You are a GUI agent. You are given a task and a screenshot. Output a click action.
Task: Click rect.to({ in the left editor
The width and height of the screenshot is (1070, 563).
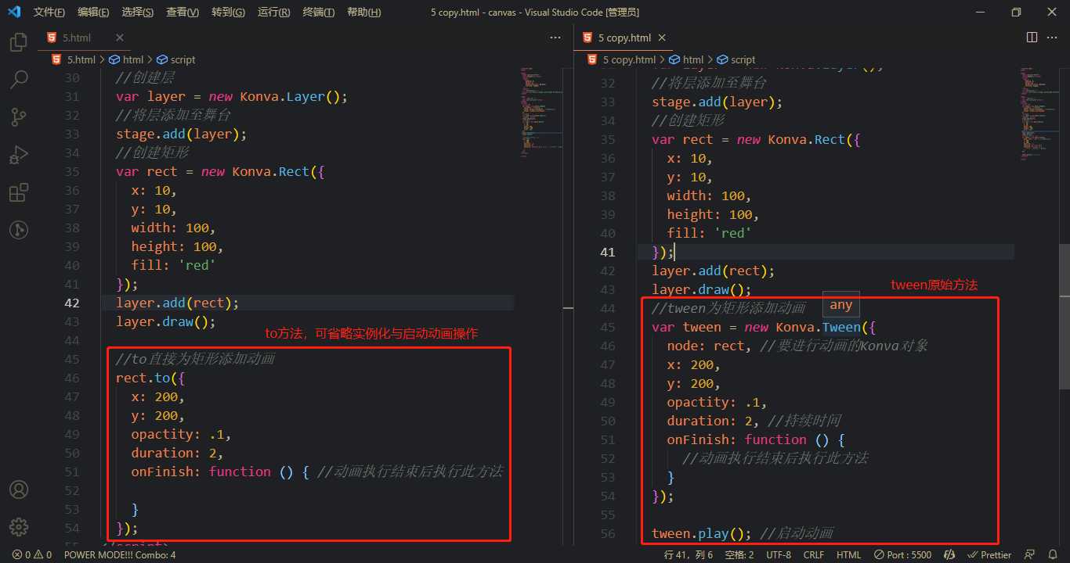150,378
